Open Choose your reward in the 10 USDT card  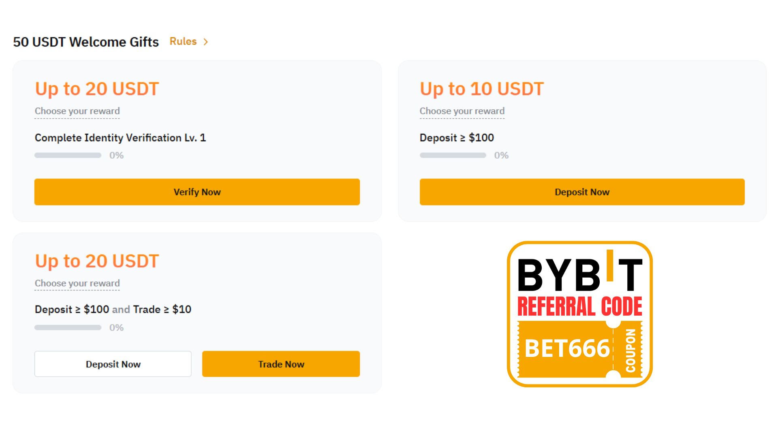(x=462, y=111)
